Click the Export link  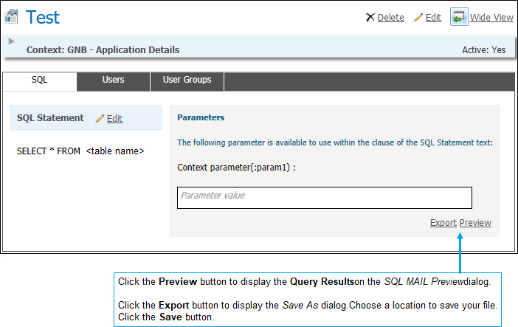pos(443,222)
